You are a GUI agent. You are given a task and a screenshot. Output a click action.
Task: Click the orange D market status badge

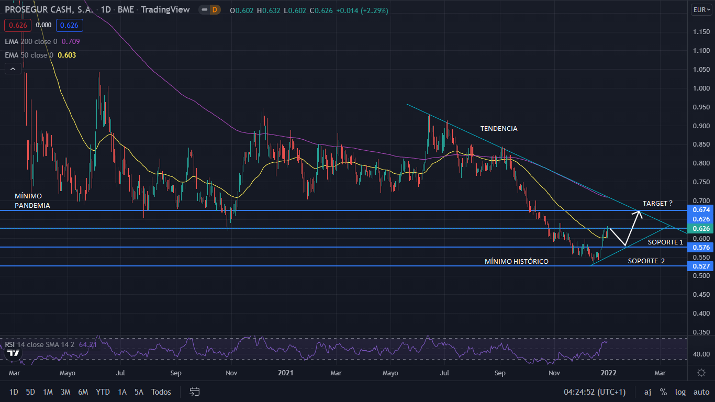[214, 10]
